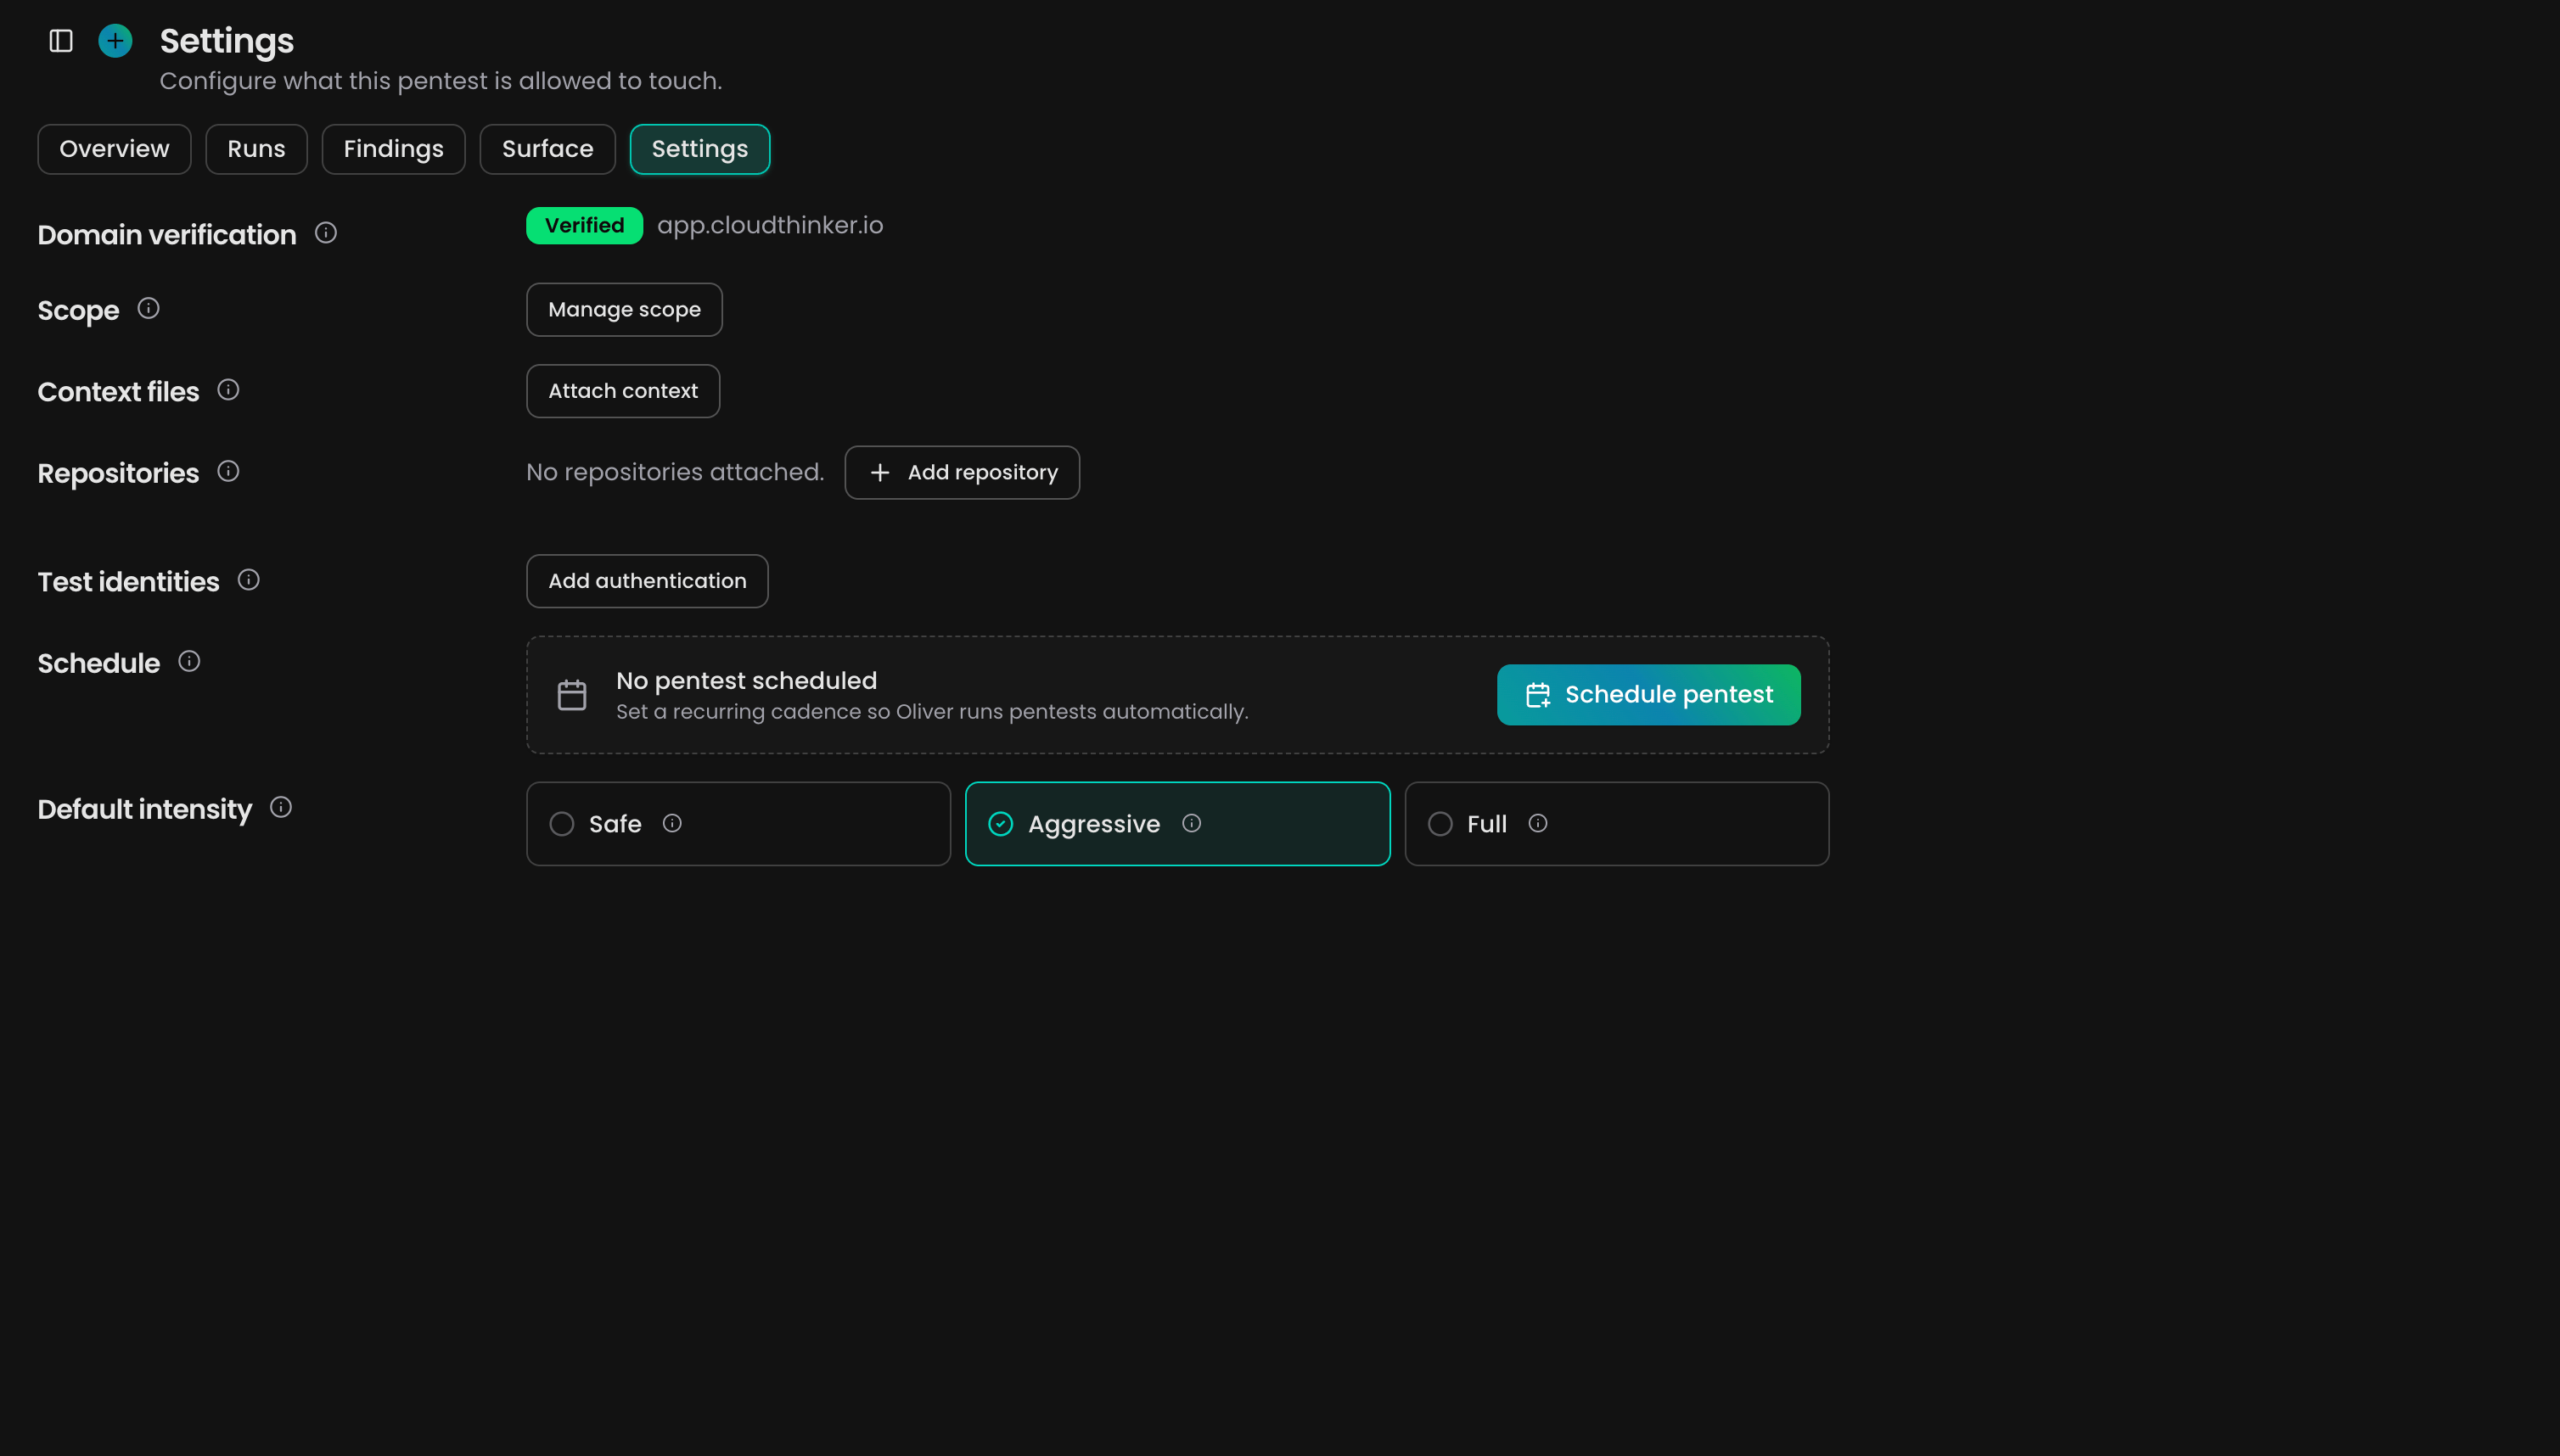The height and width of the screenshot is (1456, 2560).
Task: Select the Safe intensity option
Action: click(x=738, y=824)
